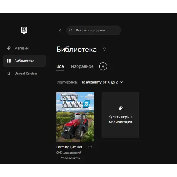Switch to the Избранное tab

(82, 66)
